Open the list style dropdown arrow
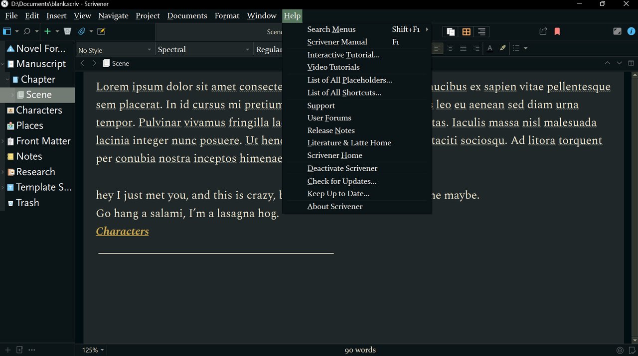The image size is (638, 356). tap(525, 48)
